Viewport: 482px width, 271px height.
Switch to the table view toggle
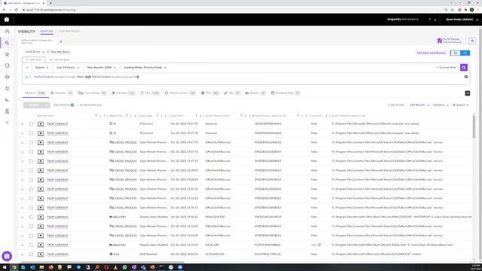(x=455, y=53)
